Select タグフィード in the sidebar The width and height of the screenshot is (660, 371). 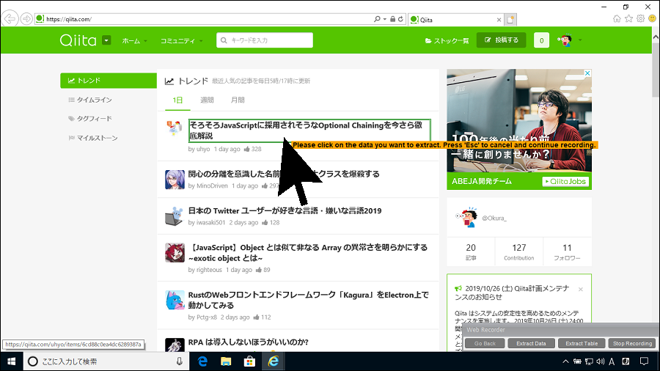(x=90, y=119)
